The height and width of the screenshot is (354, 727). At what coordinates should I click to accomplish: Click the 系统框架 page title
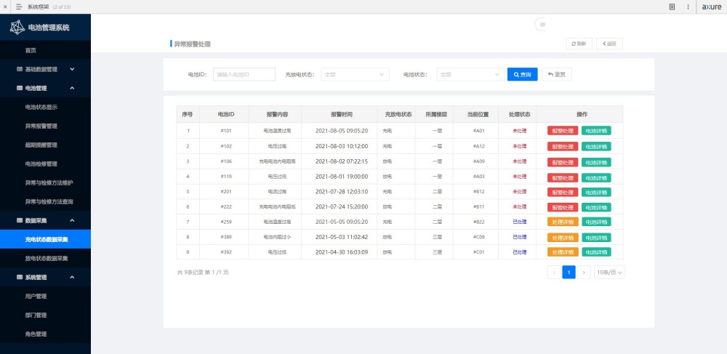point(39,7)
